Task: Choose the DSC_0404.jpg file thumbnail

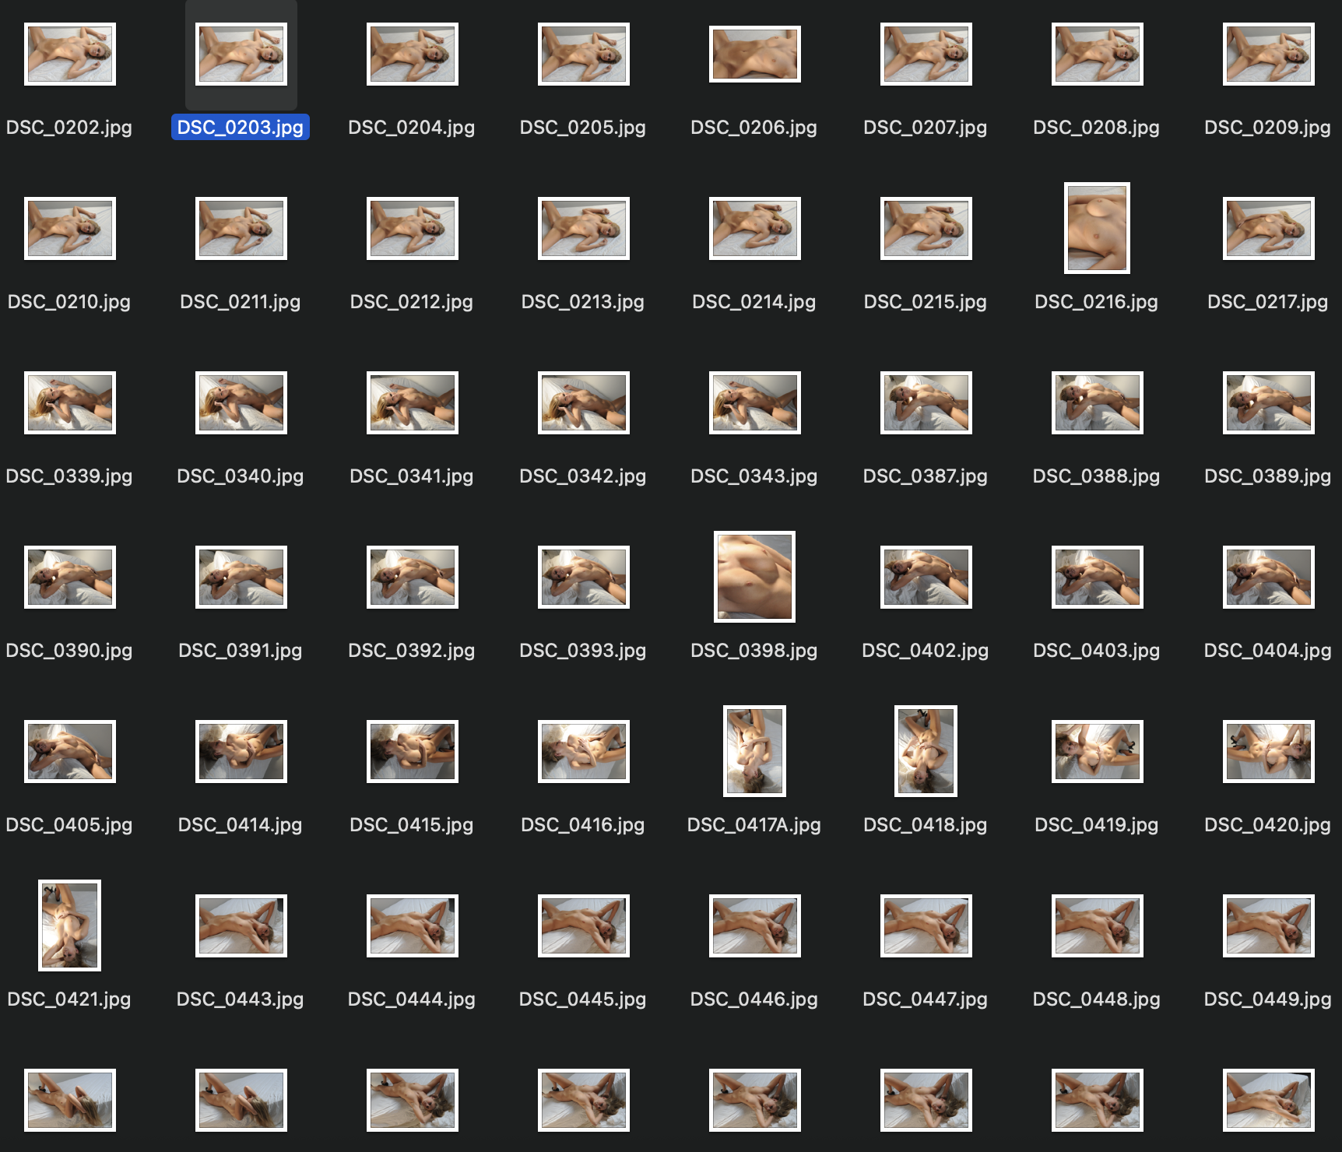Action: coord(1269,577)
